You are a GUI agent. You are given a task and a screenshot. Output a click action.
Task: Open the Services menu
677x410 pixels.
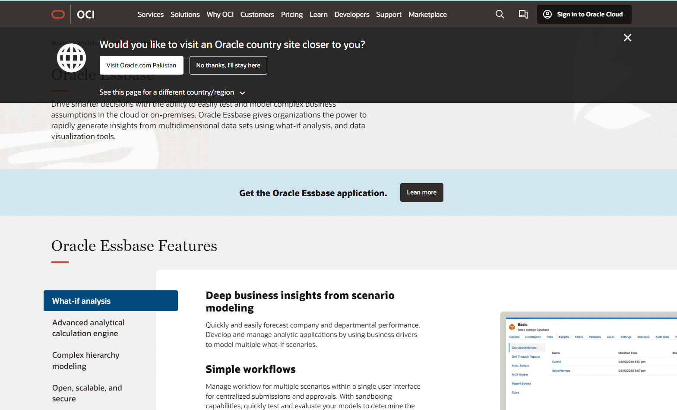(151, 14)
